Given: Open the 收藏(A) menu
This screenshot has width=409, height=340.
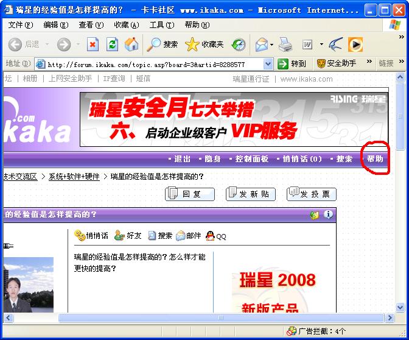Looking at the screenshot, I should click(127, 25).
